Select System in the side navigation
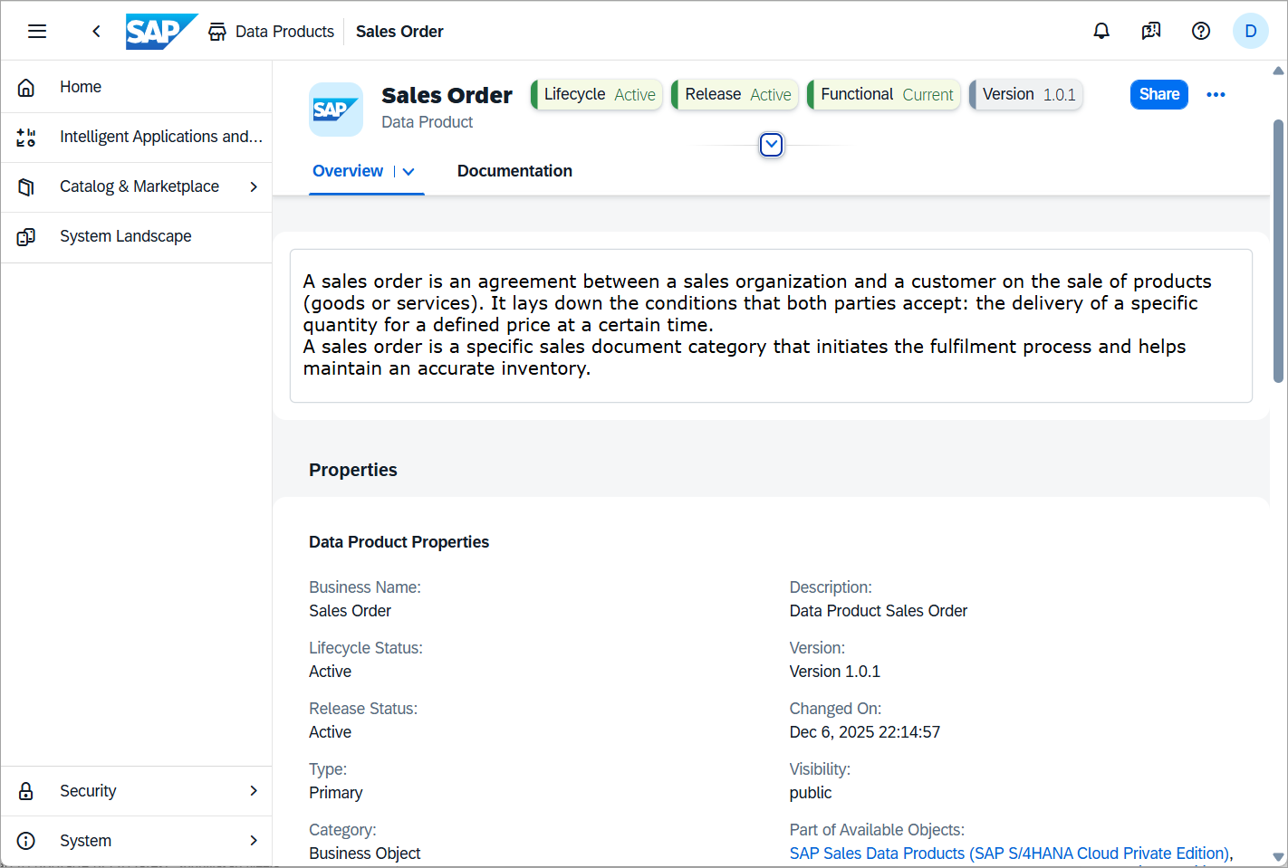The height and width of the screenshot is (868, 1288). point(137,841)
